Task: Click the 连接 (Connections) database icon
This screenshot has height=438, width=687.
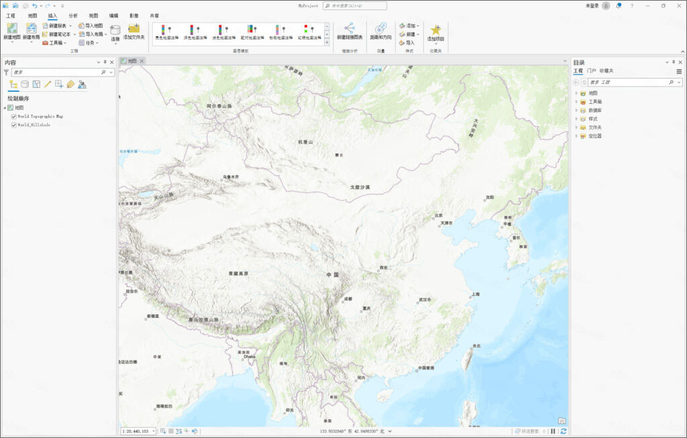Action: 115,28
